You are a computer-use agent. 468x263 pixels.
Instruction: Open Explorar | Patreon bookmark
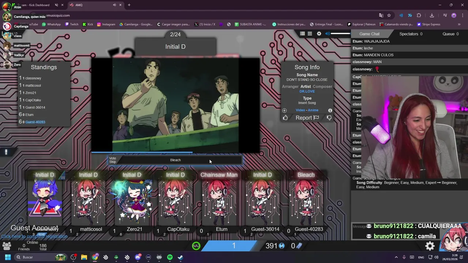[361, 24]
